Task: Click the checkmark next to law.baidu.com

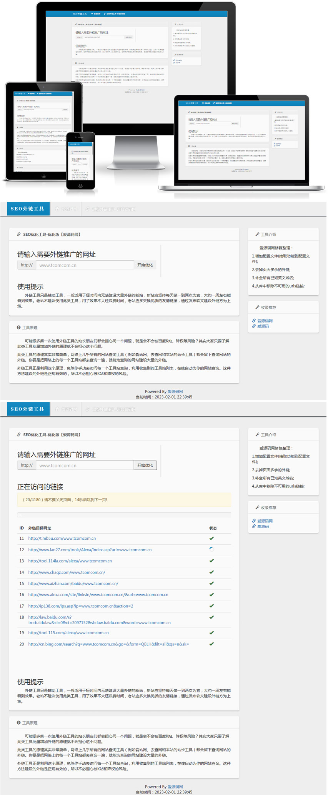Action: coord(211,617)
